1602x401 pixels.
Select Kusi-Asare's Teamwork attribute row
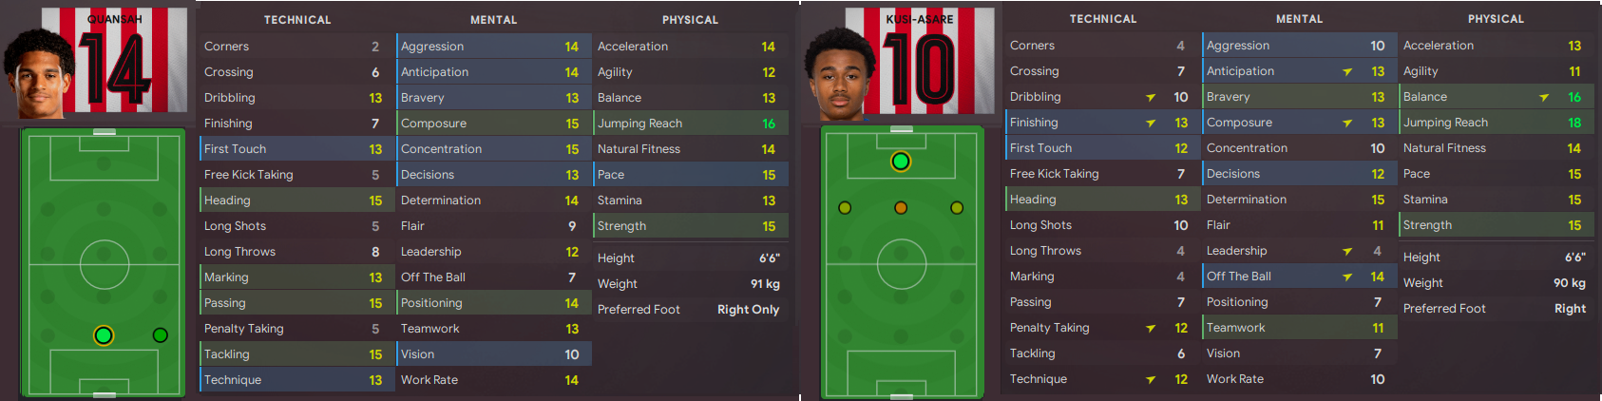tap(1298, 328)
